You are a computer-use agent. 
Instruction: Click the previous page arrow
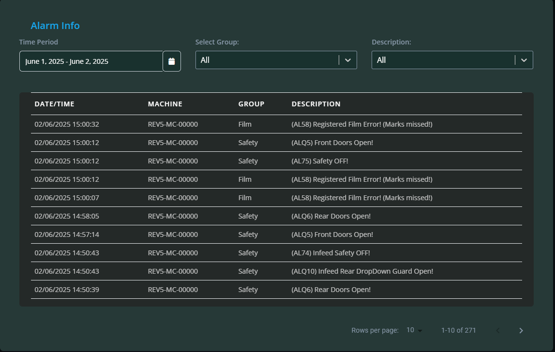[x=497, y=331]
